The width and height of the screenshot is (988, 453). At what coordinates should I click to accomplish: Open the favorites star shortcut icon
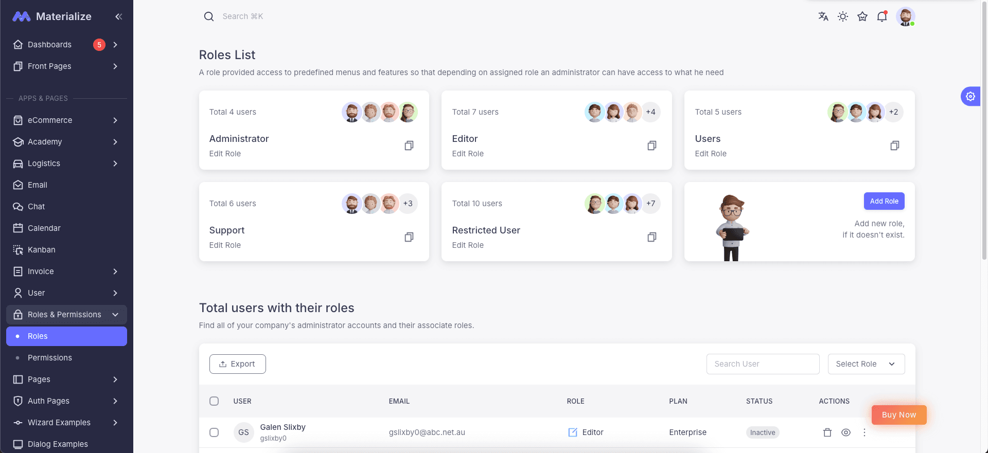[862, 16]
